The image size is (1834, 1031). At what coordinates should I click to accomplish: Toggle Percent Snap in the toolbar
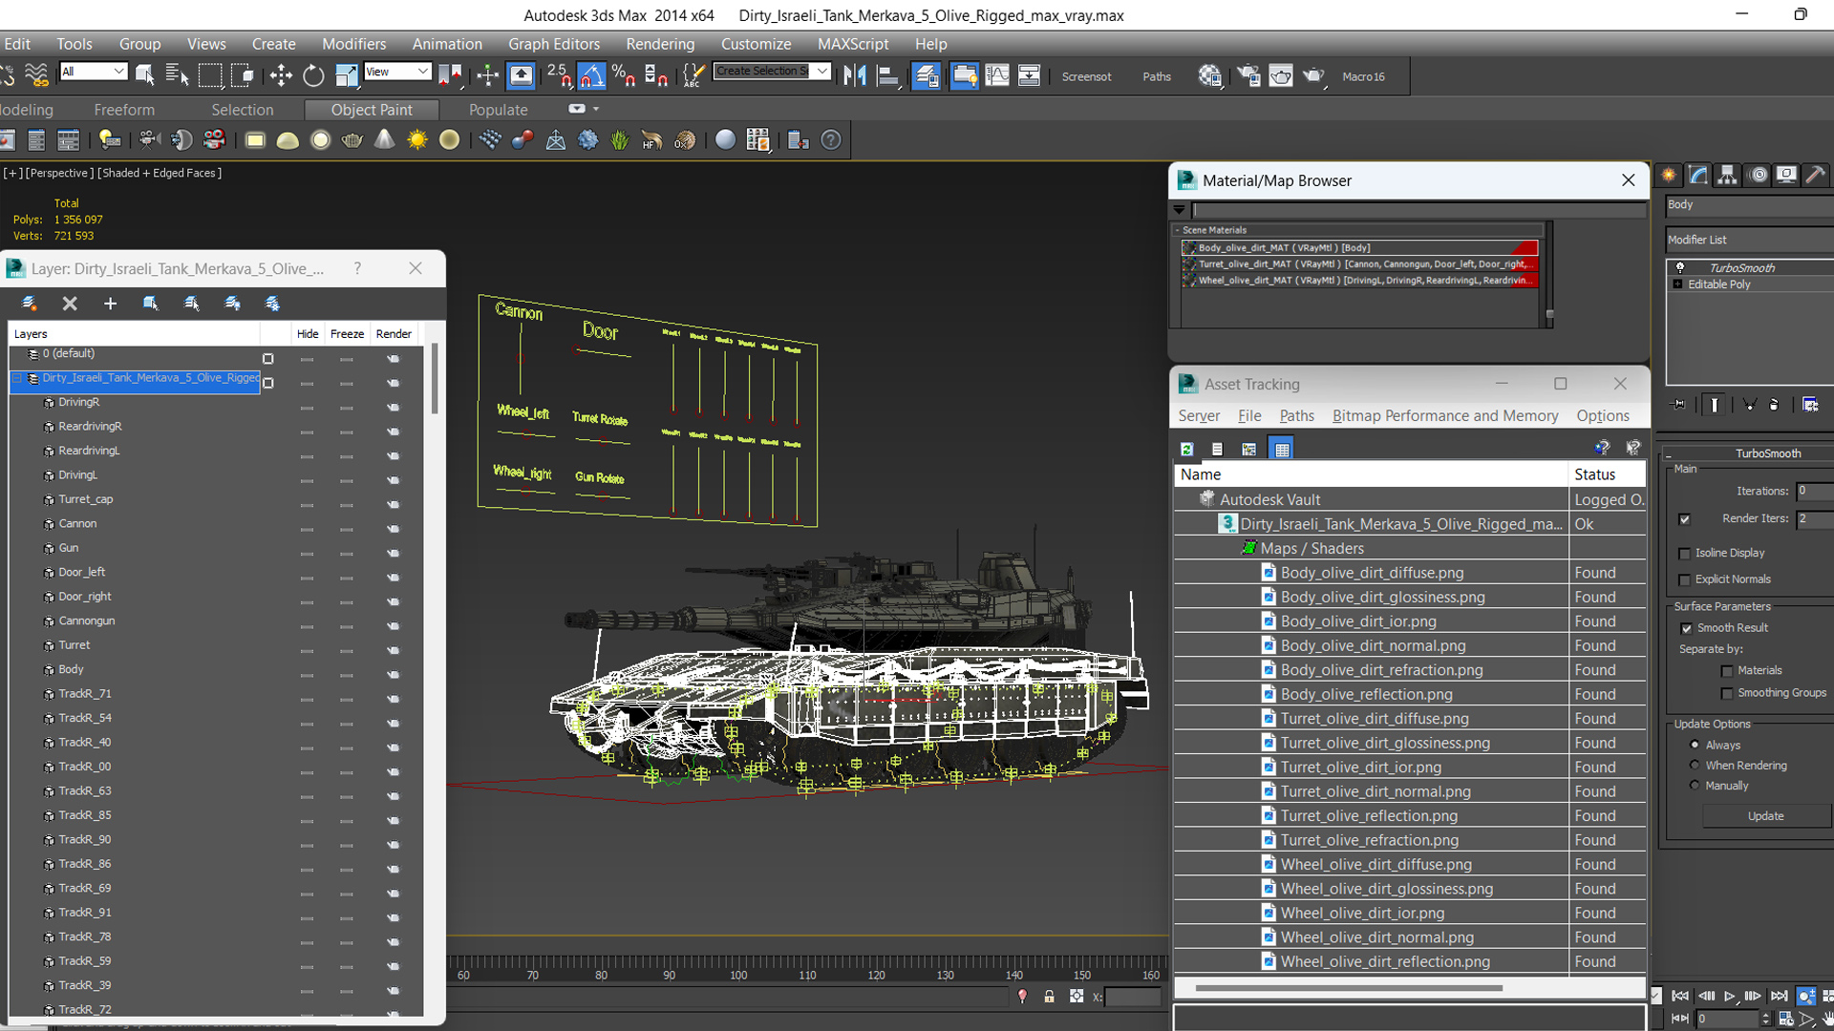pos(624,75)
